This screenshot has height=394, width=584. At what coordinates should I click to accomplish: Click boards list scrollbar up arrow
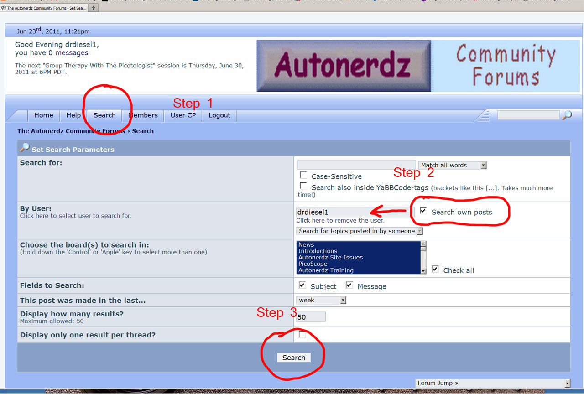423,244
